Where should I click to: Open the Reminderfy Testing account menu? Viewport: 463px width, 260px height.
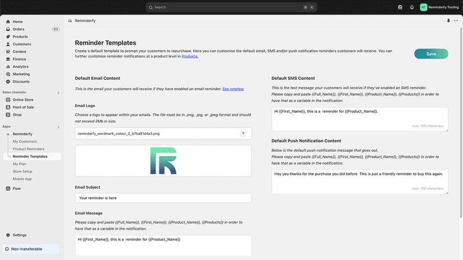439,7
